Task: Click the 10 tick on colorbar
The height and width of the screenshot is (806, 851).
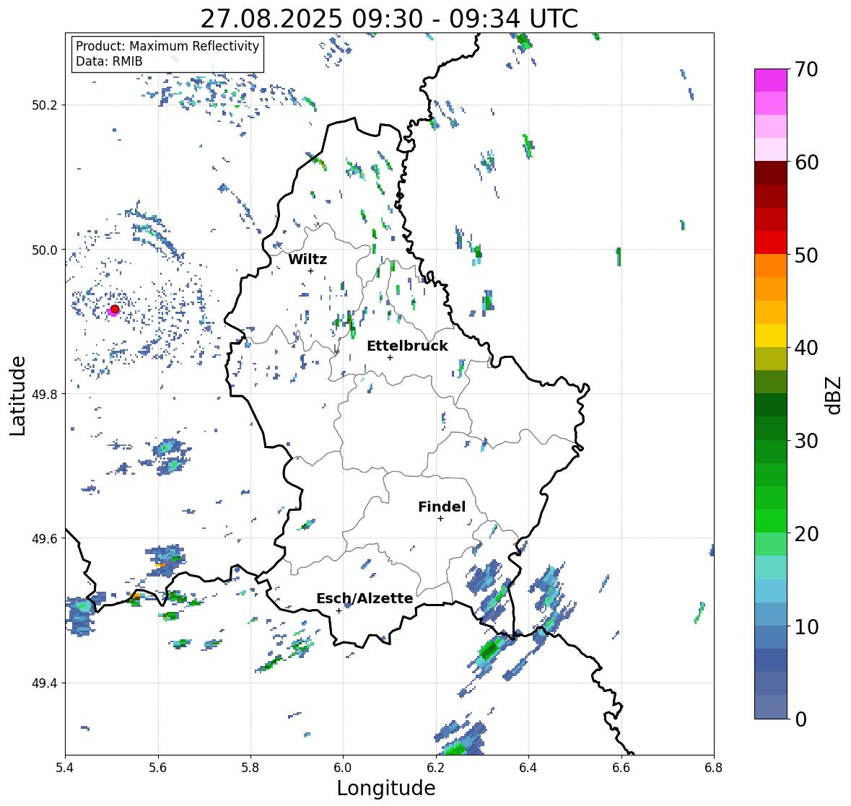Action: tap(806, 626)
